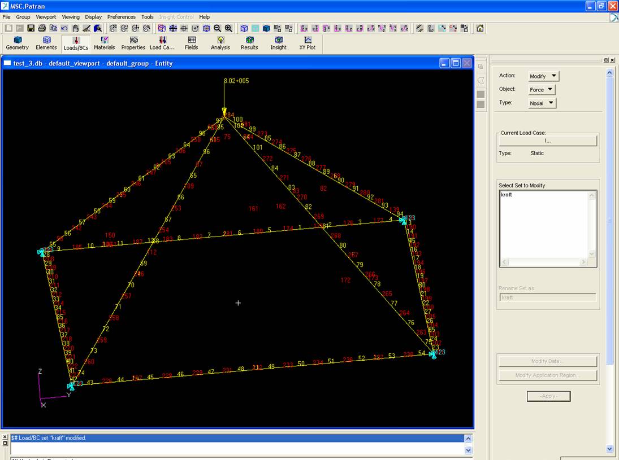Open the XY Plot application
This screenshot has width=619, height=460.
pos(307,43)
